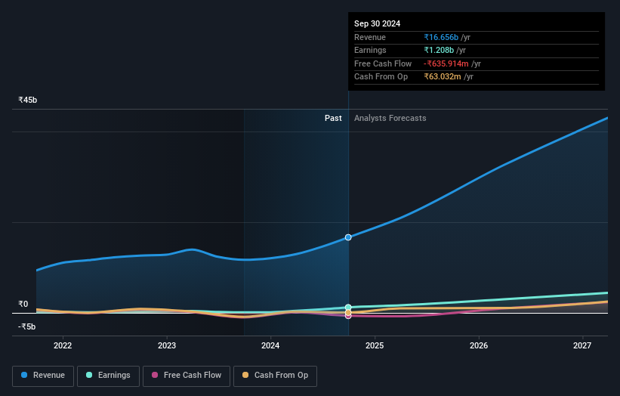Click the ₹63.032m cash from op value
This screenshot has width=620, height=396.
point(443,77)
